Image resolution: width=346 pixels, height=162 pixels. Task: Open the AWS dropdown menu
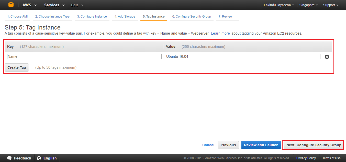click(29, 5)
